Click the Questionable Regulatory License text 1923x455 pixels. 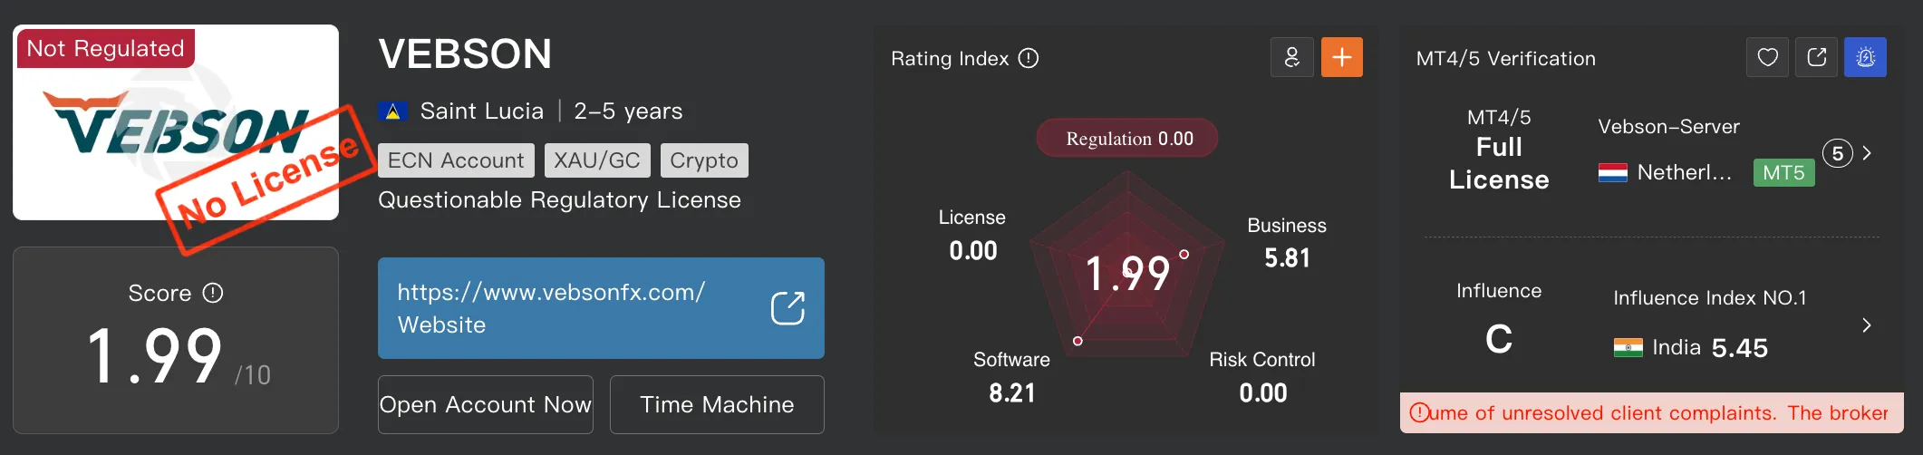click(x=559, y=200)
